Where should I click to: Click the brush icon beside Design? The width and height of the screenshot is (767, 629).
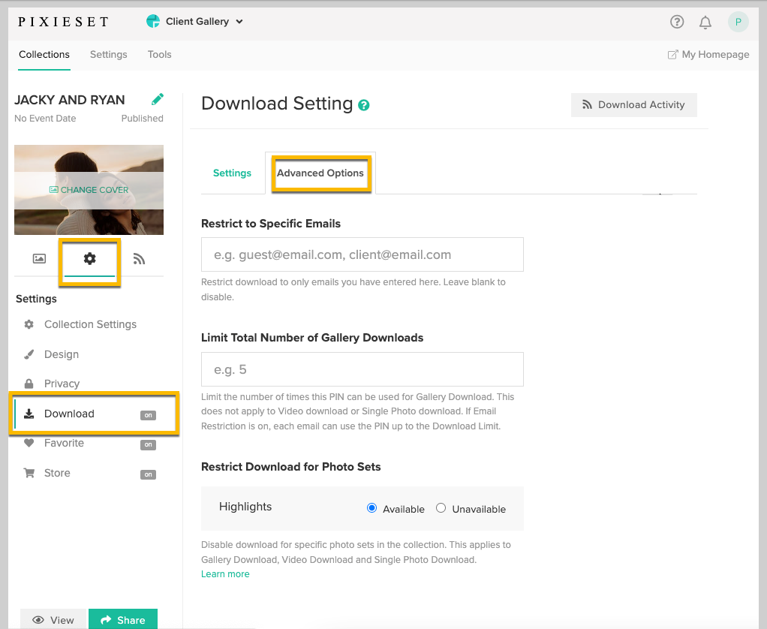coord(29,354)
